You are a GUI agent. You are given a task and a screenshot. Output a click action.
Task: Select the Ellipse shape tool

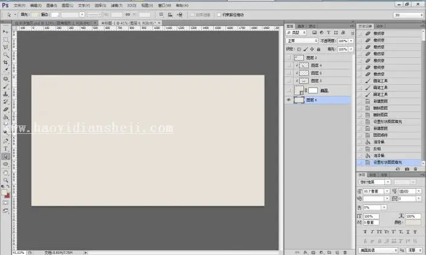pyautogui.click(x=5, y=164)
